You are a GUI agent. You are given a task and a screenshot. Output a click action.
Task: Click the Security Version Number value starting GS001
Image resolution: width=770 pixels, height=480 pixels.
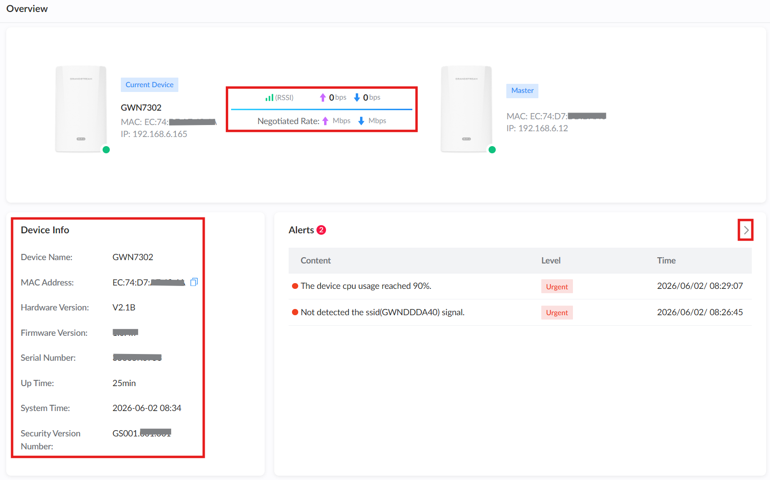coord(141,433)
